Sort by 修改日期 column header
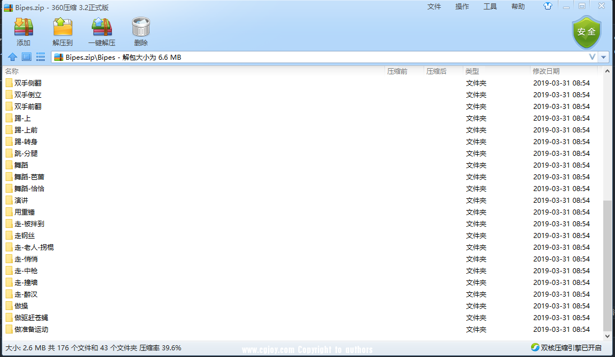 click(x=546, y=71)
